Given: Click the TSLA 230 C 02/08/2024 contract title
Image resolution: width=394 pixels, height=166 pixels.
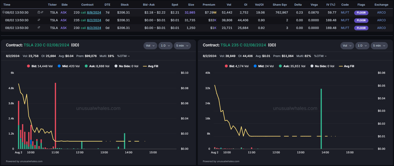Looking at the screenshot, I should point(46,45).
